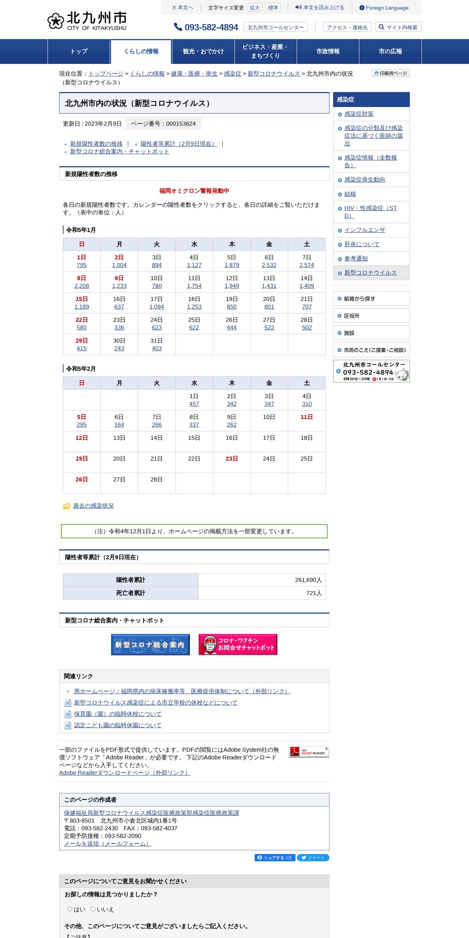Click the magnifier icon in サイト内検索
469x938 pixels.
[x=382, y=27]
